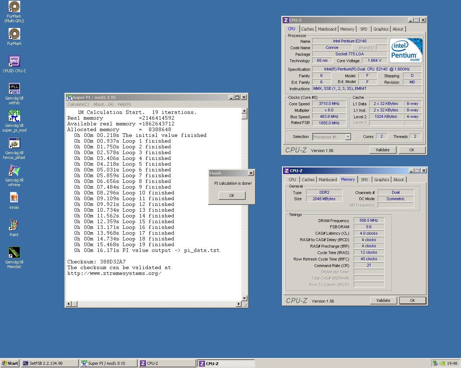
Task: Click the Super PI horizontal scrollbar right arrow
Action: point(238,304)
